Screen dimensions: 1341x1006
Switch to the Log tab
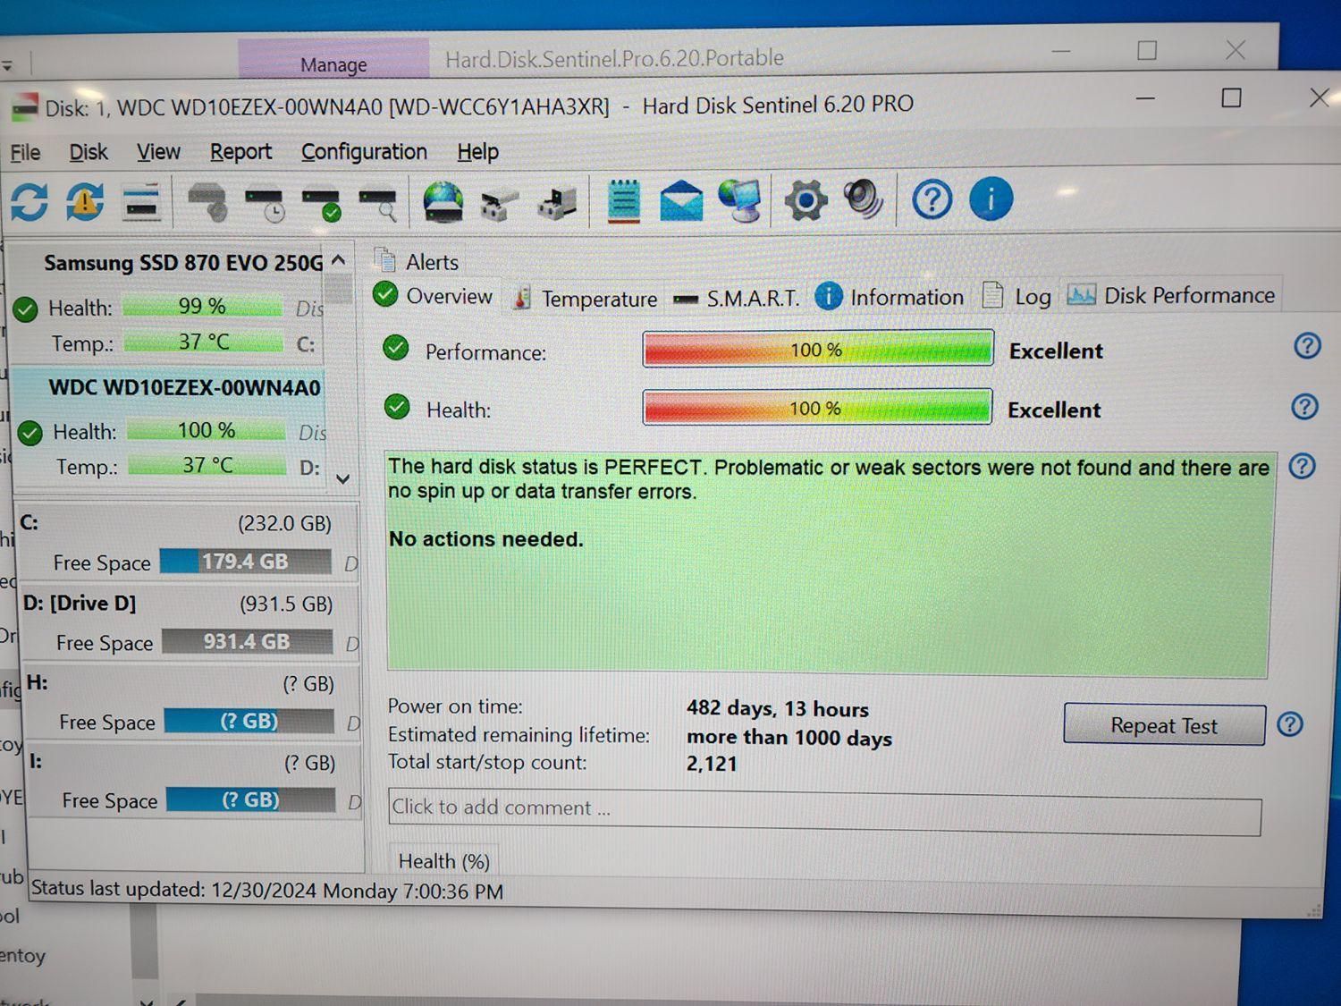[1017, 296]
